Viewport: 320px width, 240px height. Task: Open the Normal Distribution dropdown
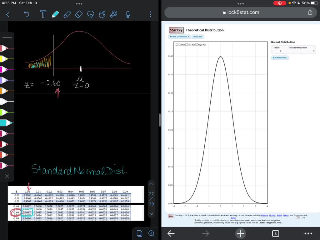click(180, 37)
